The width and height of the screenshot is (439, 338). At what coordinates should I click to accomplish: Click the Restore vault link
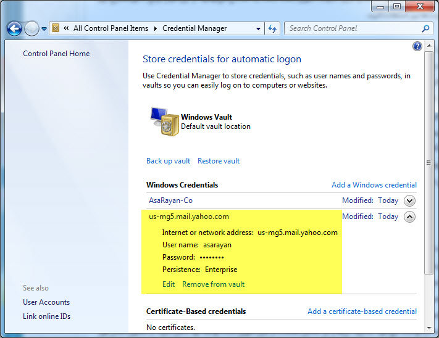(x=219, y=161)
